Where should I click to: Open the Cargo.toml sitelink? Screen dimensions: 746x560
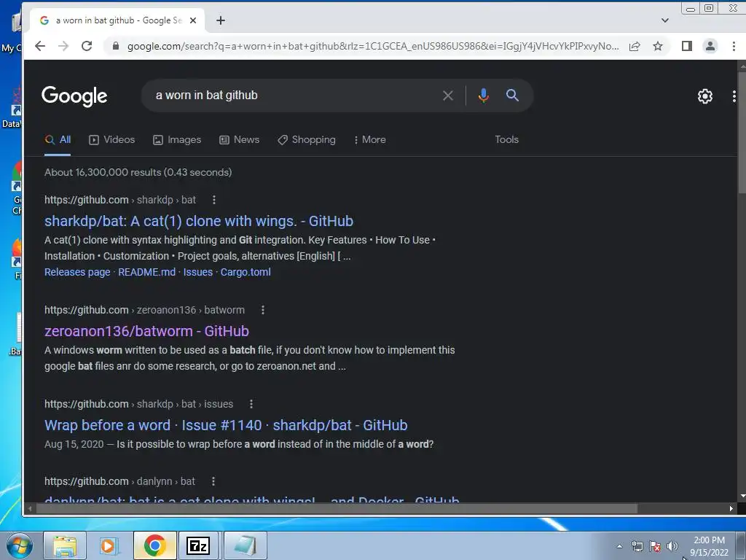[246, 272]
